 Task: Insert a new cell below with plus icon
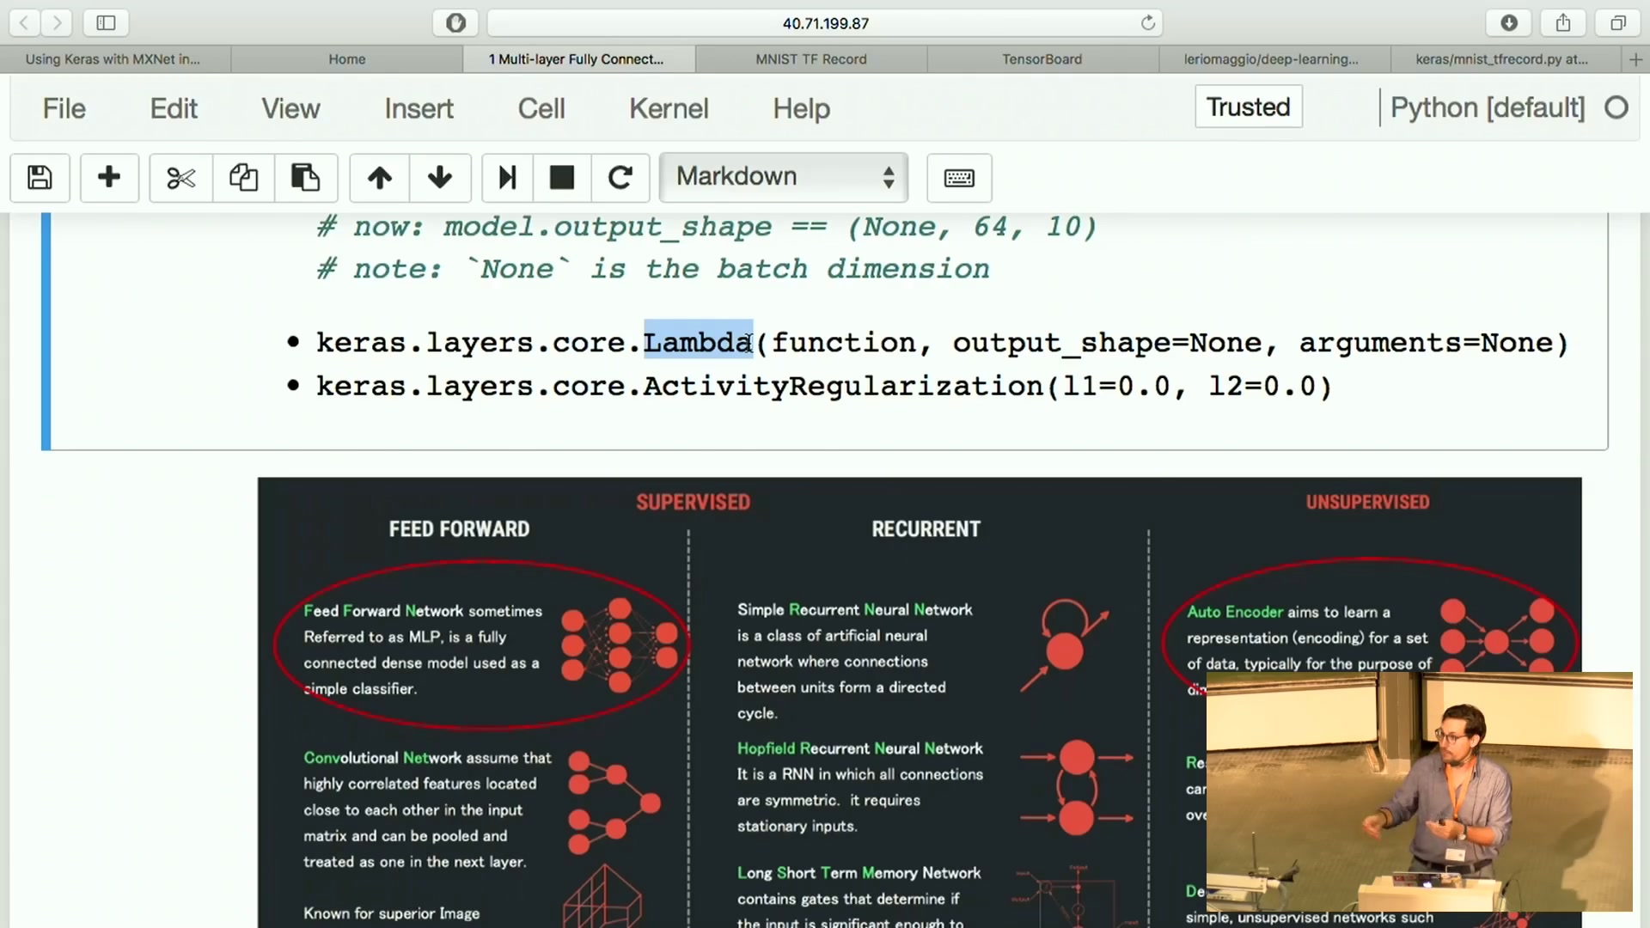[x=109, y=178]
